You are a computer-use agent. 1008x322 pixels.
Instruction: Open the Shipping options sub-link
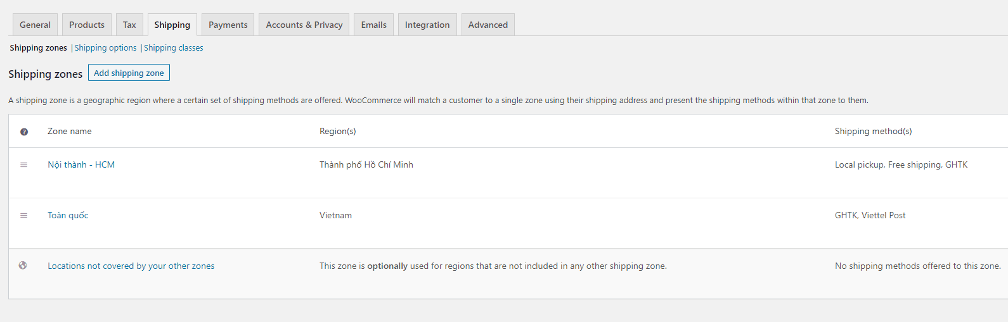coord(106,48)
